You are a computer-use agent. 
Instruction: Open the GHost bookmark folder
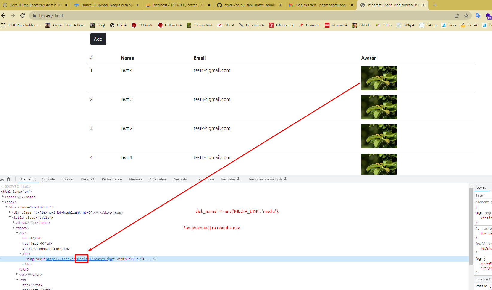pos(226,25)
